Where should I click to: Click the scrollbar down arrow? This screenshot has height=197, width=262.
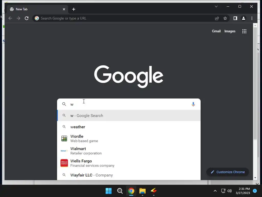tap(255, 178)
